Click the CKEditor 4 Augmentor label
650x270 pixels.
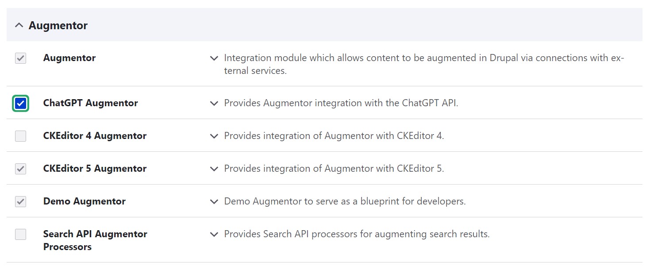click(95, 136)
